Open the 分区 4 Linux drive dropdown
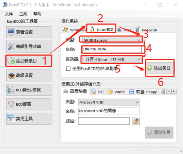This screenshot has height=154, width=183. 112,59
